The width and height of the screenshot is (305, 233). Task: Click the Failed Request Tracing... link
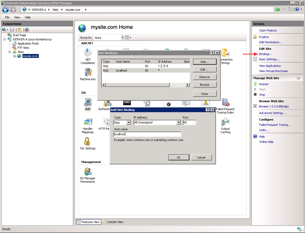point(275,125)
